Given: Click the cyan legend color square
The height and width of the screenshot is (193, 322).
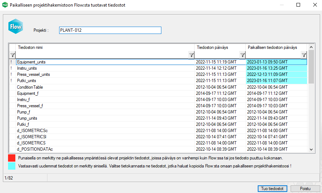Looking at the screenshot, I should [12, 166].
